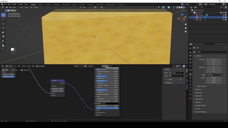Select the Cube row in outliner
The height and width of the screenshot is (128, 228).
click(x=208, y=17)
